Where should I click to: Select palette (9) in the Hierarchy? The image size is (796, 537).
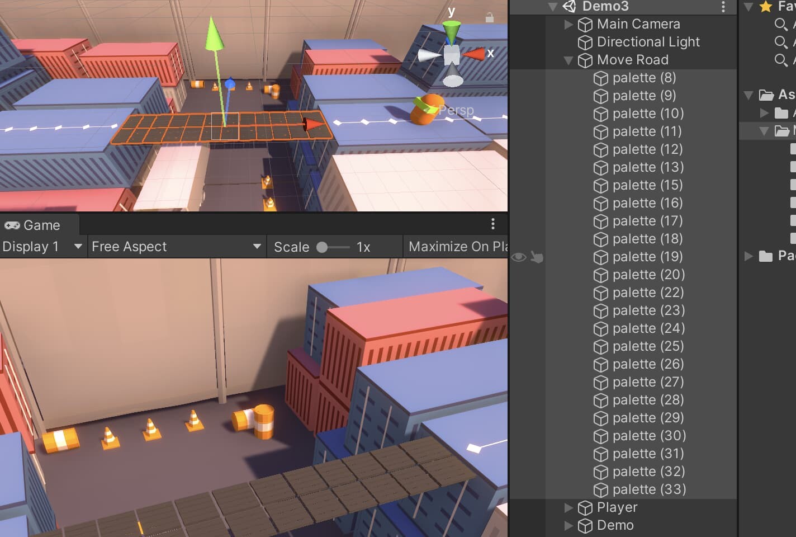644,96
